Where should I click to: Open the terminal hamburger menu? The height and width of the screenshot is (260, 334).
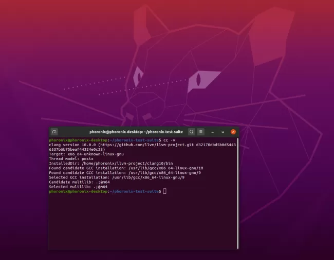(x=200, y=132)
